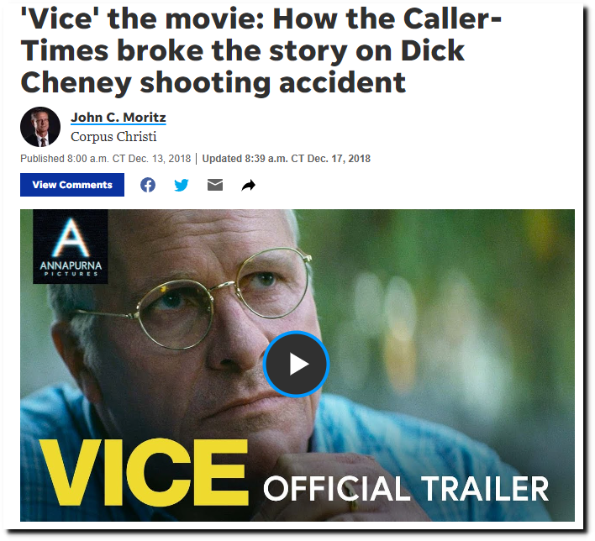Click the Updated Dec. 17 timestamp
Viewport: 595px width, 541px height.
pos(286,159)
